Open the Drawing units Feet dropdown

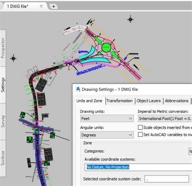[x=107, y=119]
